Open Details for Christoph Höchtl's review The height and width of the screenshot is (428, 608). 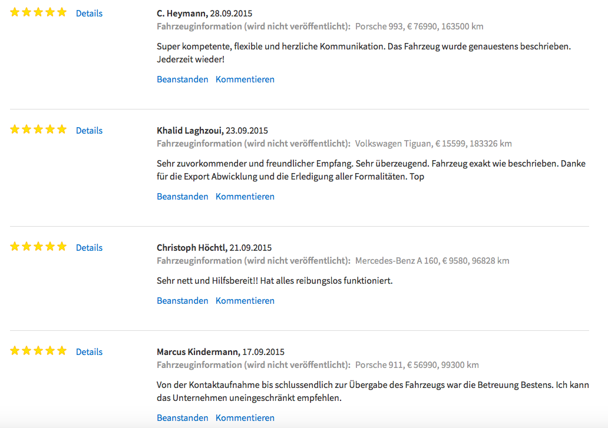[x=89, y=247]
